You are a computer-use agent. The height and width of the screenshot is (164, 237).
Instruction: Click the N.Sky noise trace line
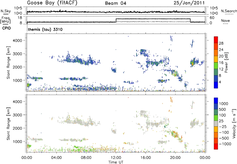point(116,12)
